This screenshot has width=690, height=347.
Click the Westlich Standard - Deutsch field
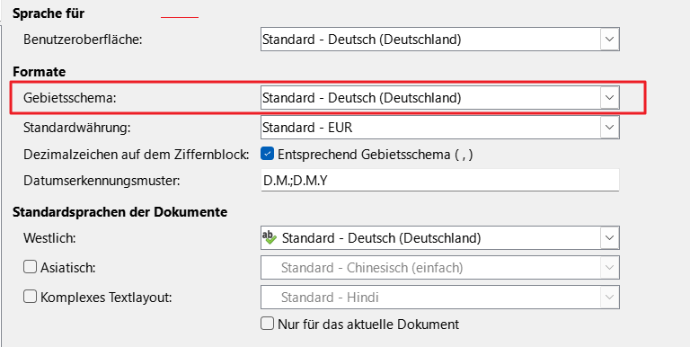(x=431, y=238)
